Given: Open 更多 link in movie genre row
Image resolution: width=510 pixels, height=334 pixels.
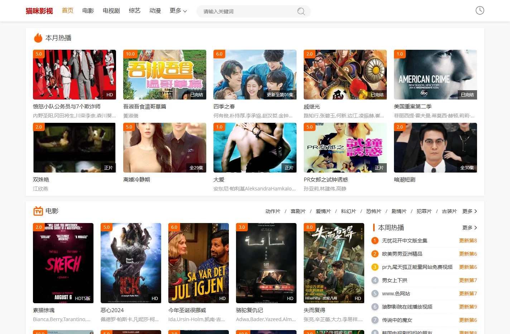Looking at the screenshot, I should 470,211.
